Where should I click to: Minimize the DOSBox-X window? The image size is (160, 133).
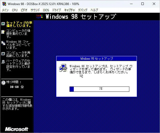(131, 4)
